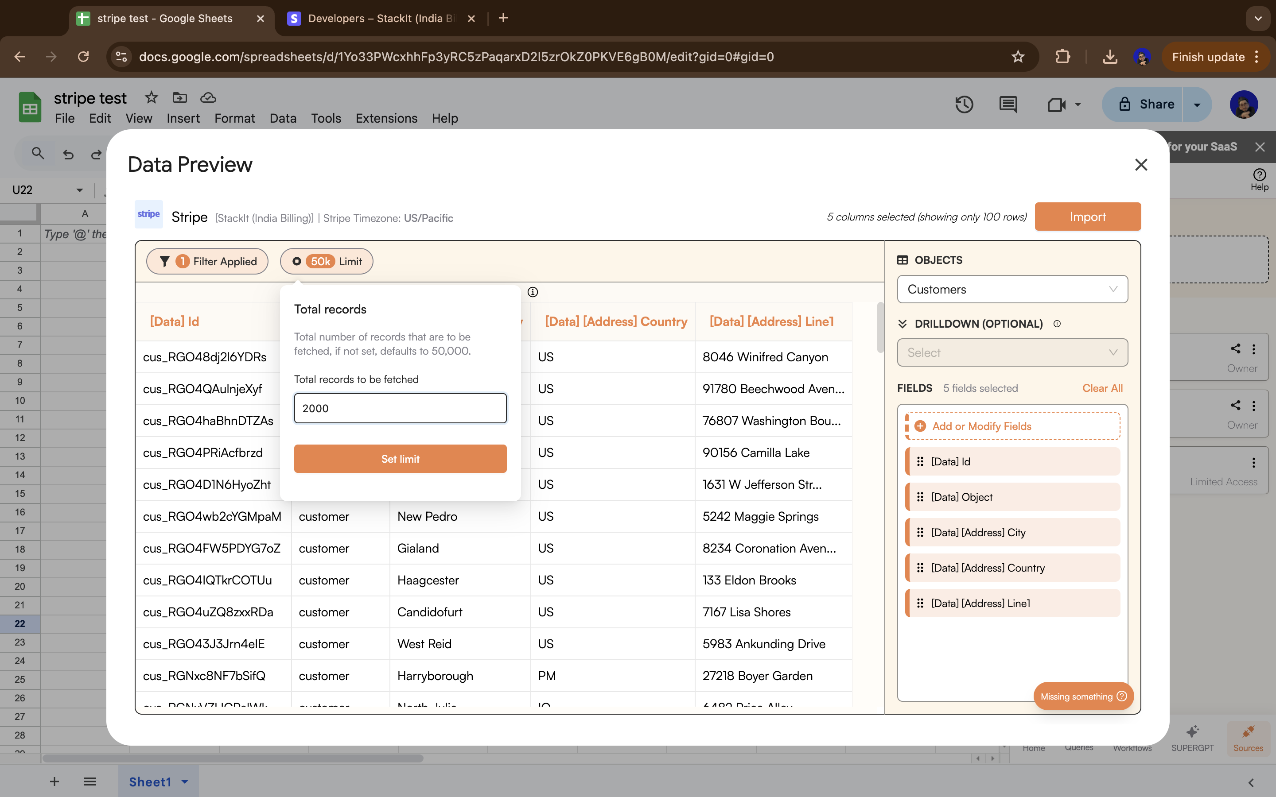
Task: Click the drilldown info circle icon
Action: [1057, 324]
